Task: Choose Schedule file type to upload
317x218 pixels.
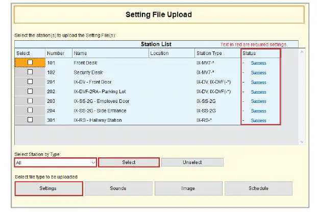Action: pyautogui.click(x=258, y=188)
